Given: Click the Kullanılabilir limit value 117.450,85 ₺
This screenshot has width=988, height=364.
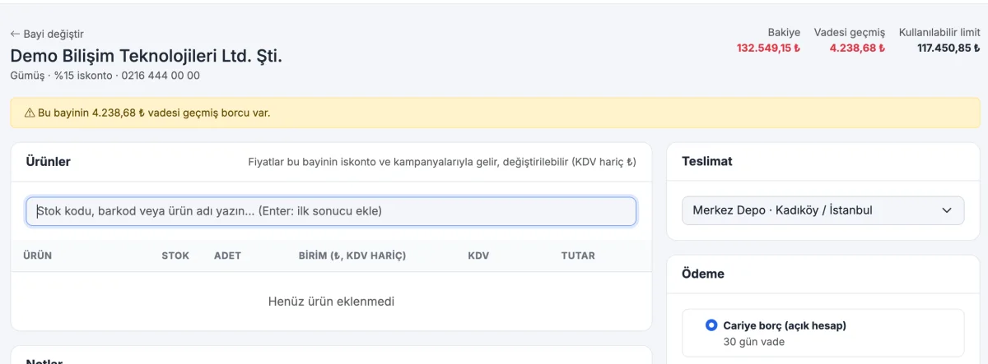Looking at the screenshot, I should click(x=948, y=48).
